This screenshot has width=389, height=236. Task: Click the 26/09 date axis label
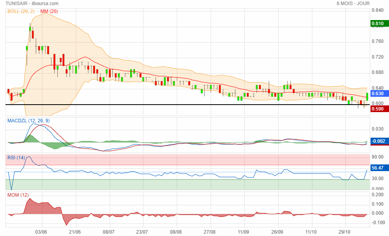[277, 232]
